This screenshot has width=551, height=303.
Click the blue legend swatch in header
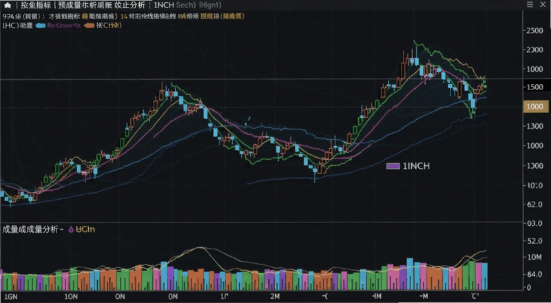click(41, 25)
